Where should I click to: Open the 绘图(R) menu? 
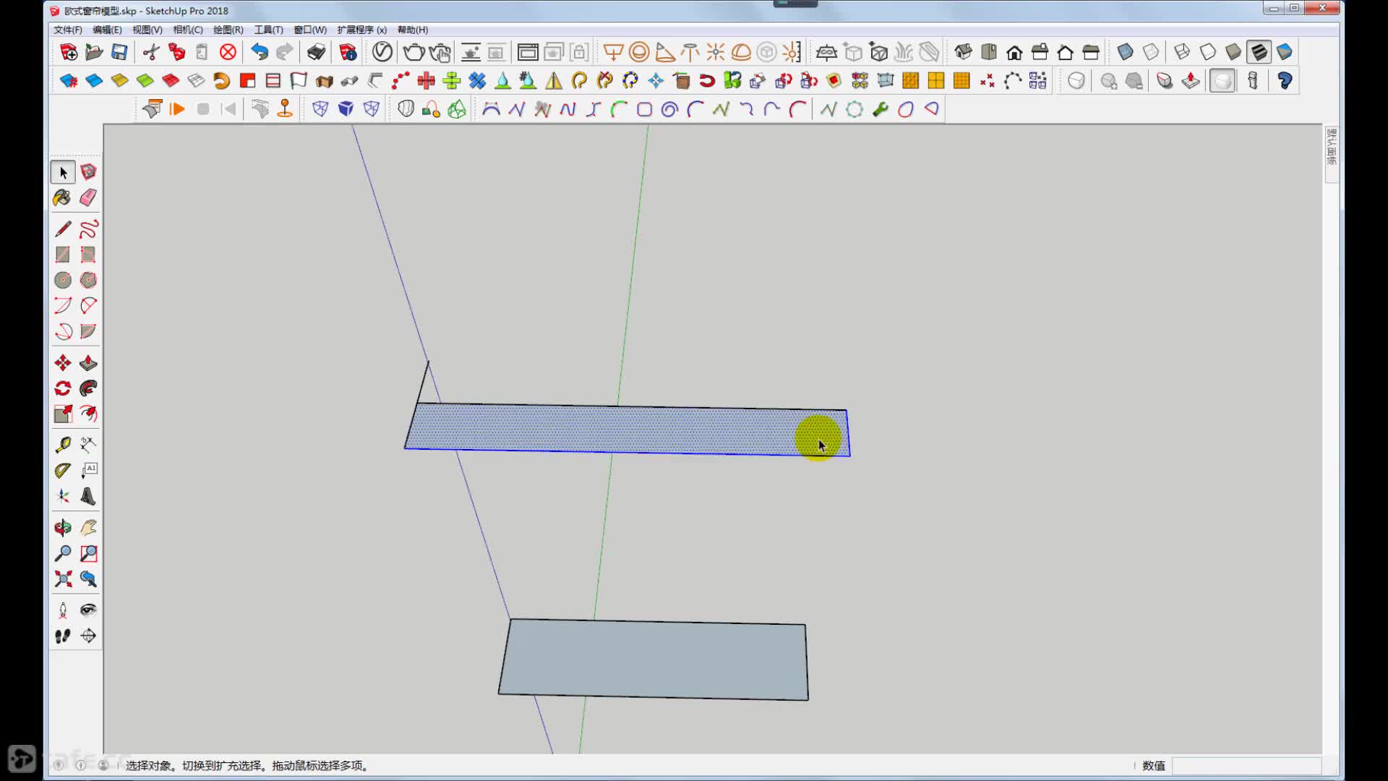tap(228, 30)
